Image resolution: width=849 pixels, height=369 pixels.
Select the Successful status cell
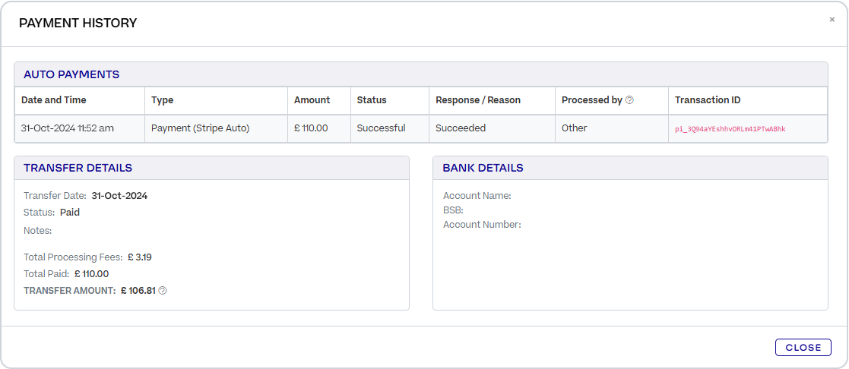click(390, 129)
